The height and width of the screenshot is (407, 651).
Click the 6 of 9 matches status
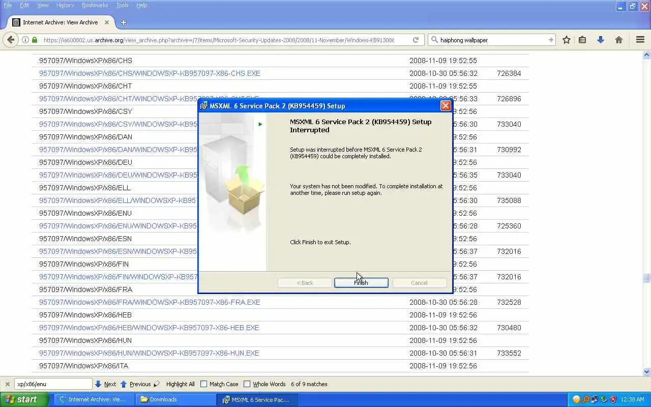309,384
